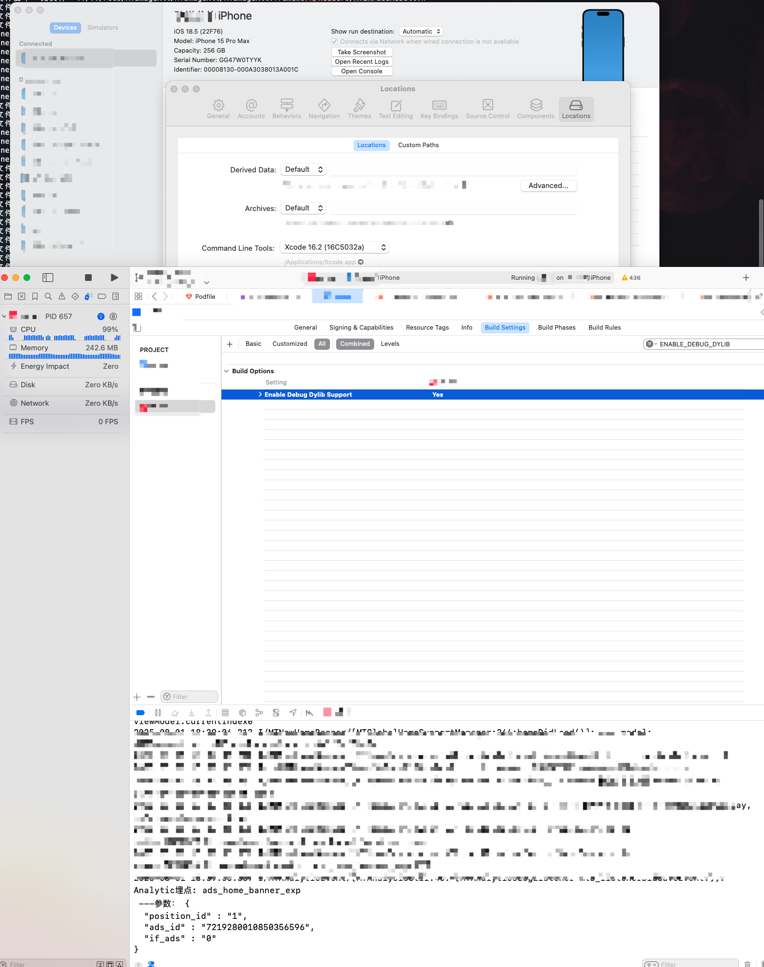The width and height of the screenshot is (764, 967).
Task: Open the Debug navigator spray-can icon
Action: click(x=88, y=297)
